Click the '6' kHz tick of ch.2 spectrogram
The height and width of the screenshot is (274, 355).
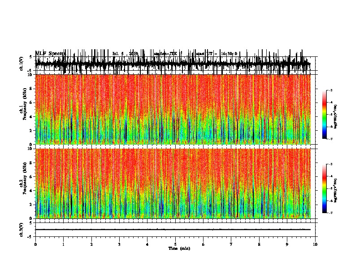[31, 177]
